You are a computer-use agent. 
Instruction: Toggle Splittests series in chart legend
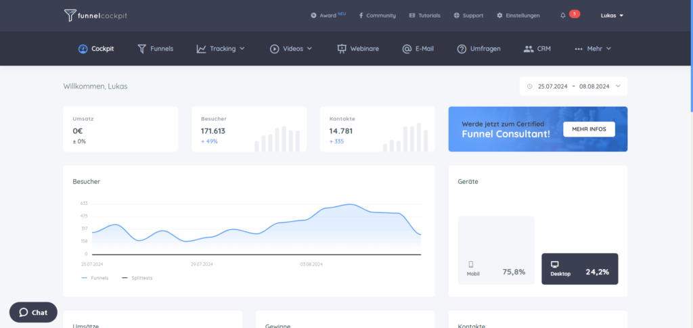click(137, 278)
